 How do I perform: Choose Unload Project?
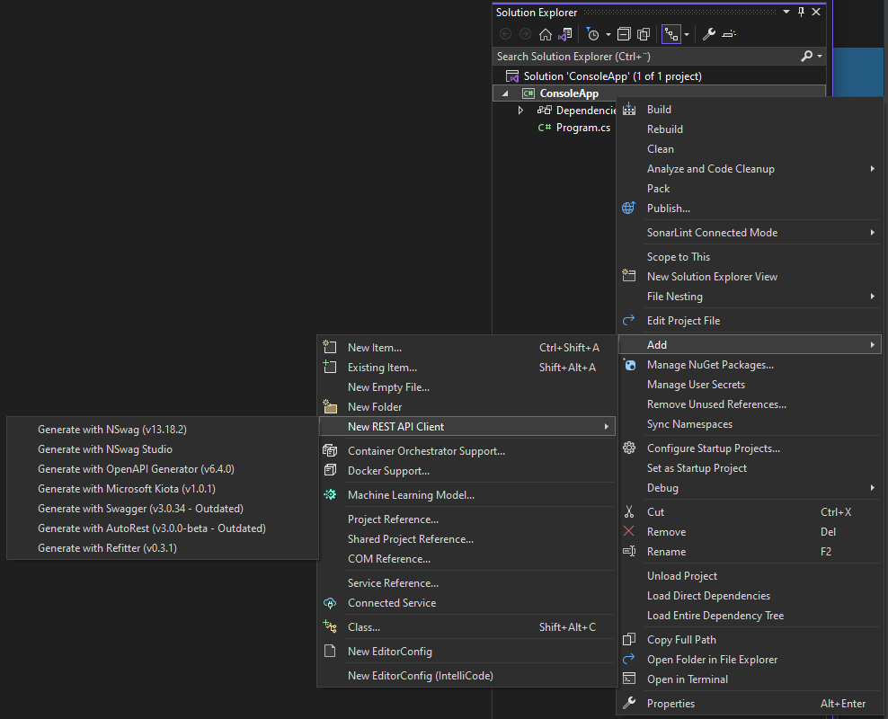point(750,576)
